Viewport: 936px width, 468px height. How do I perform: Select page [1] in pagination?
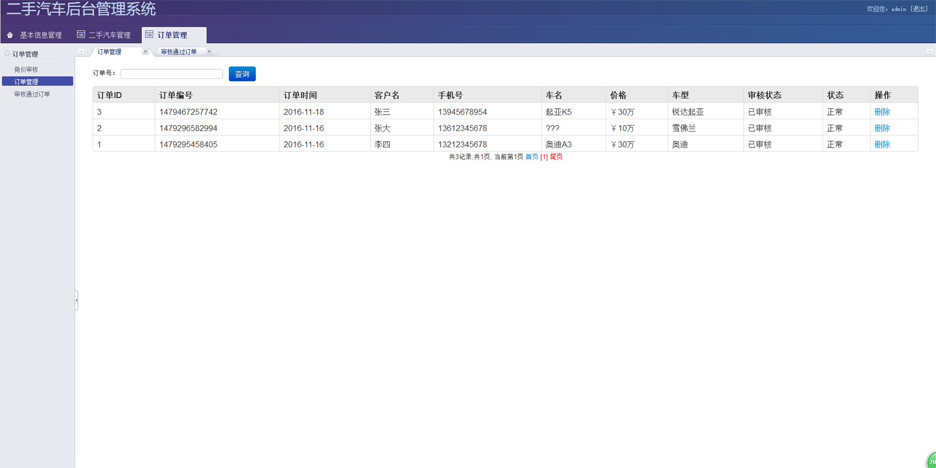coord(544,157)
